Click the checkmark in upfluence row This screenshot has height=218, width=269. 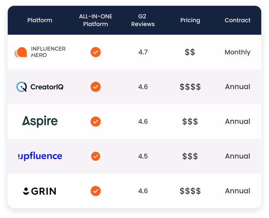tap(95, 156)
